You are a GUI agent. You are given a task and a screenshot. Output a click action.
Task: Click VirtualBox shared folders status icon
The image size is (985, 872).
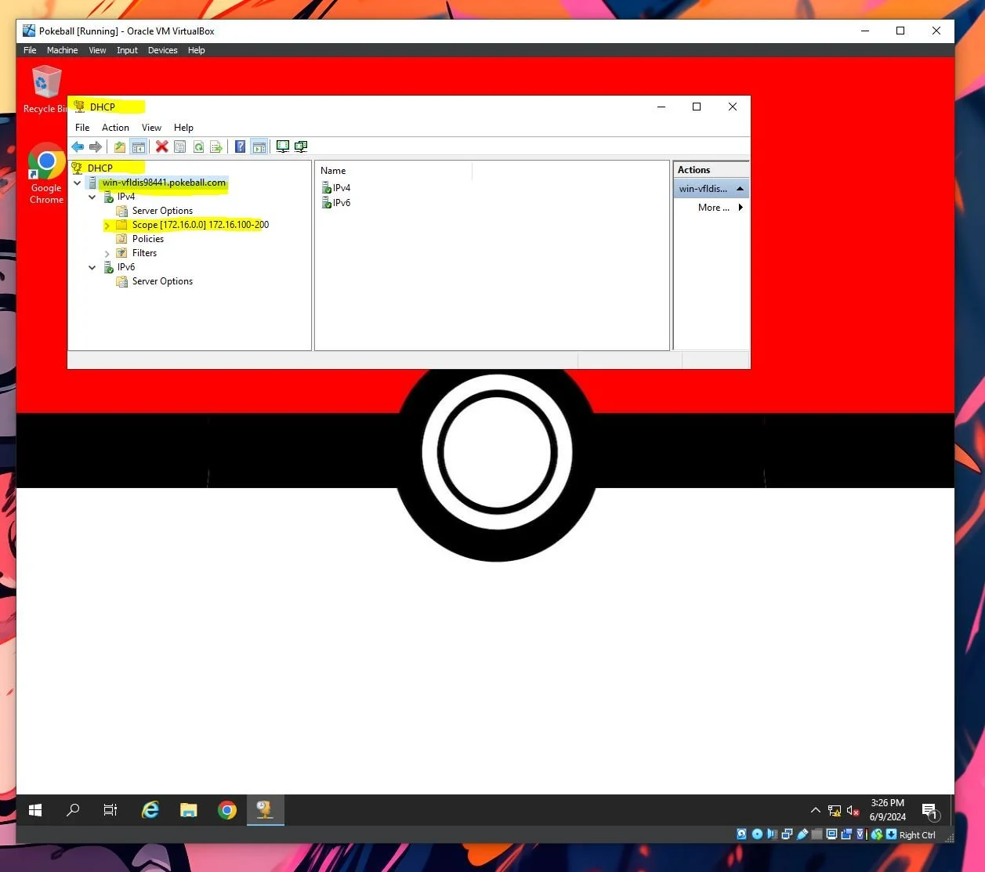(x=817, y=834)
